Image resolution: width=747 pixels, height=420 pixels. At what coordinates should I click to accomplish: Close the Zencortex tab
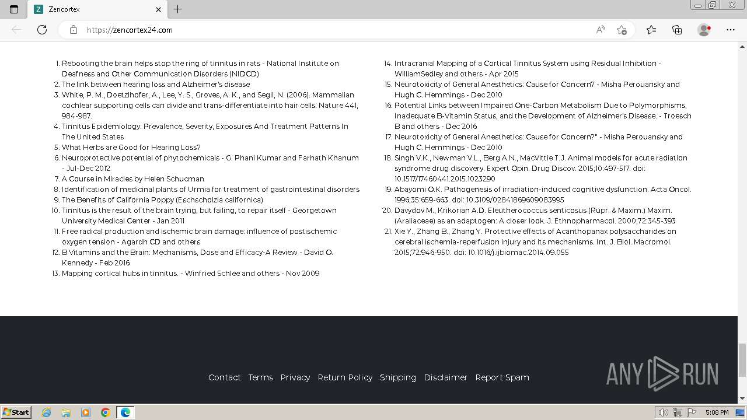pyautogui.click(x=158, y=9)
